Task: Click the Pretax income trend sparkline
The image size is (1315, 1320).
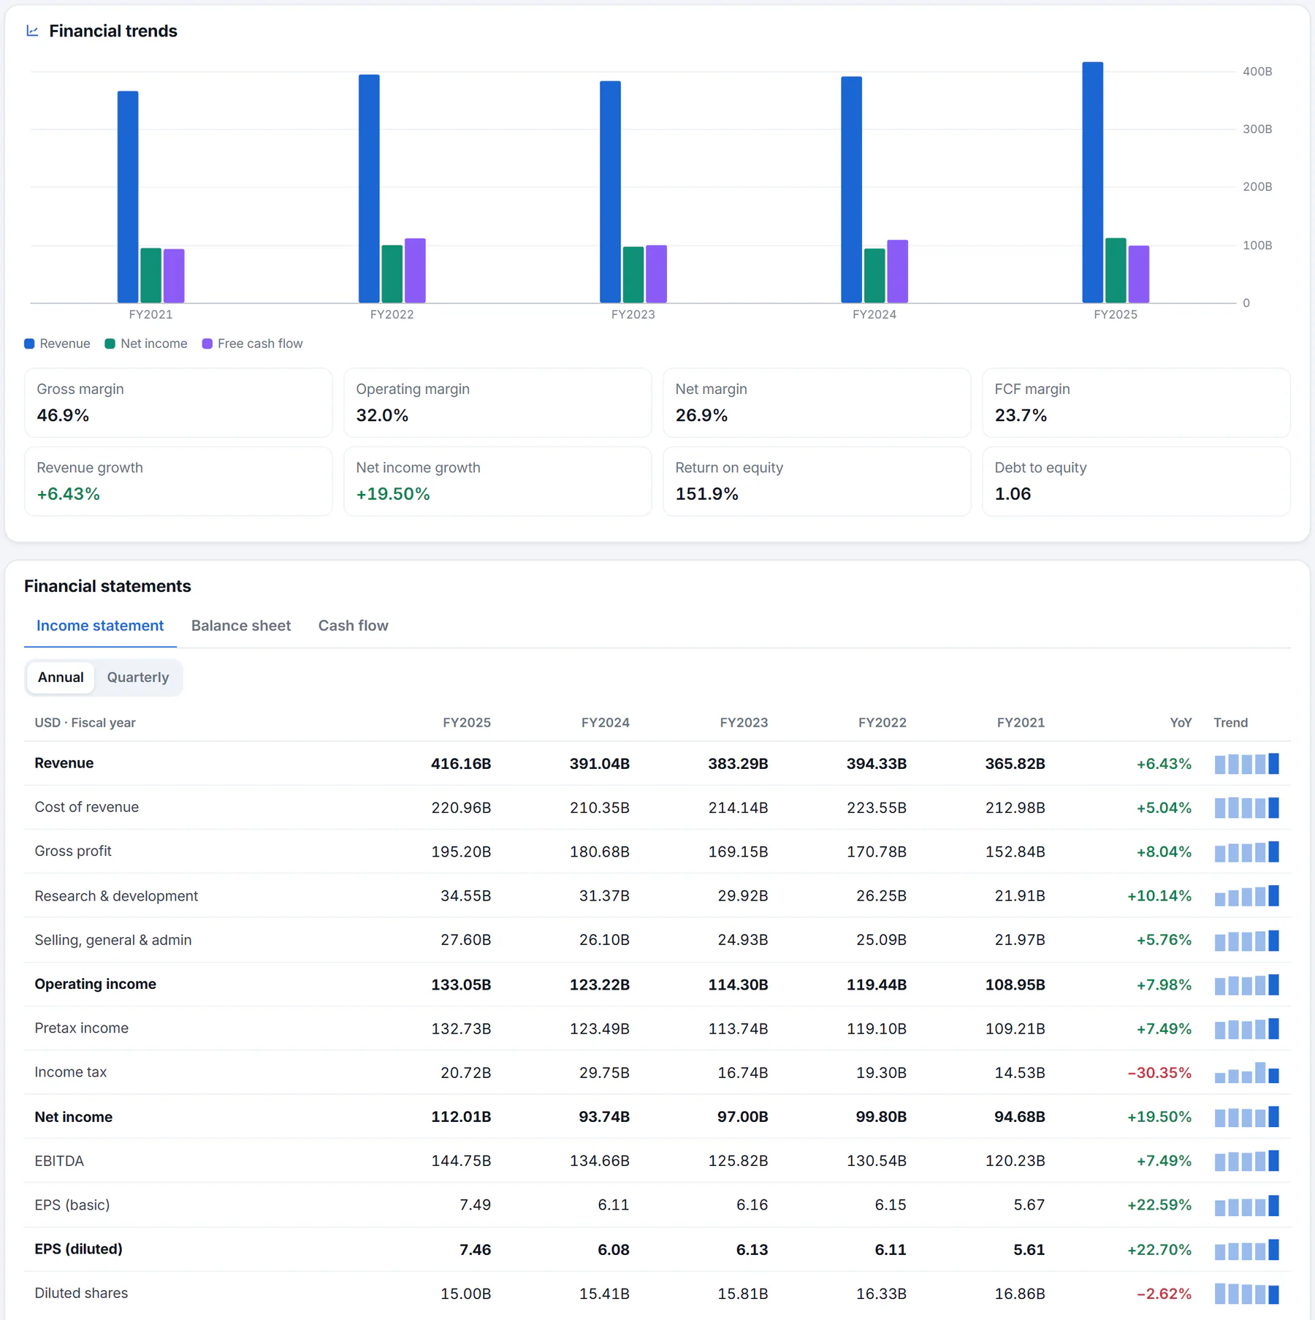Action: click(x=1246, y=1028)
